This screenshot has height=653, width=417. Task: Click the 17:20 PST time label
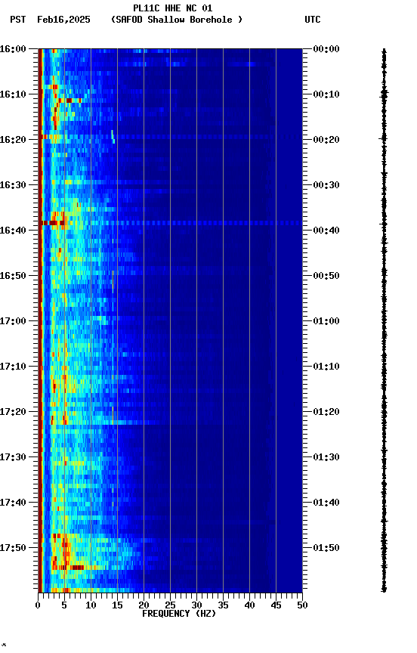pyautogui.click(x=13, y=413)
